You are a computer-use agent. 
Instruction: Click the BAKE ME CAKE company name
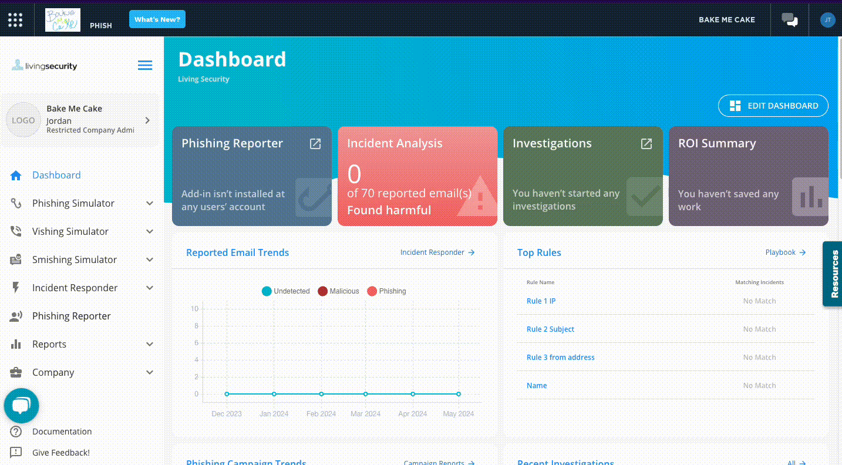[x=727, y=20]
